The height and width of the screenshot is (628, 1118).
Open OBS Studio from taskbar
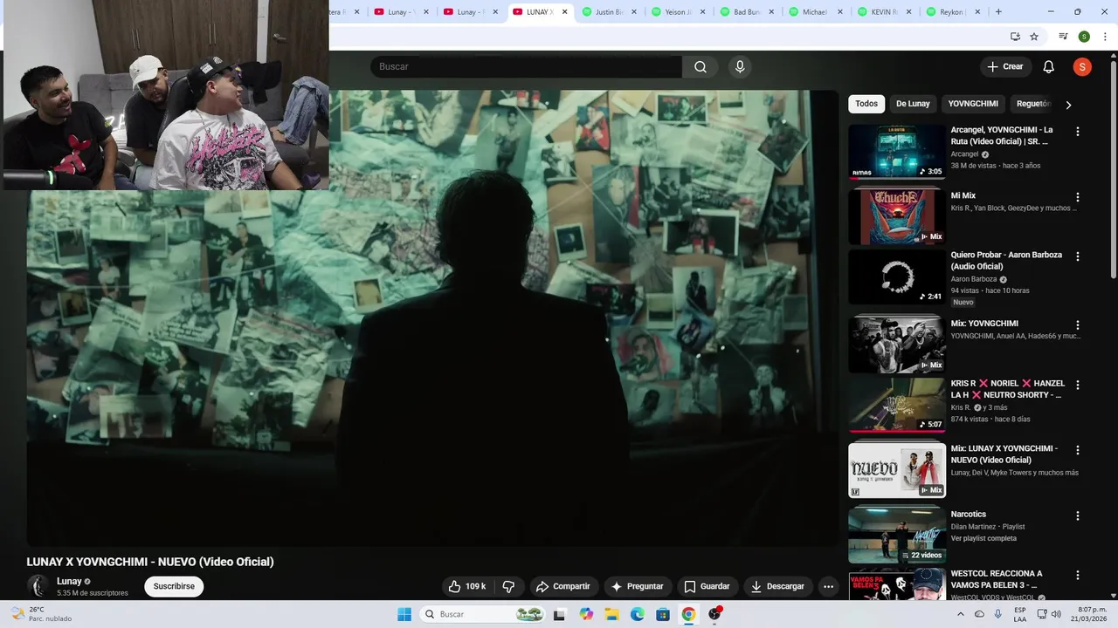(714, 614)
